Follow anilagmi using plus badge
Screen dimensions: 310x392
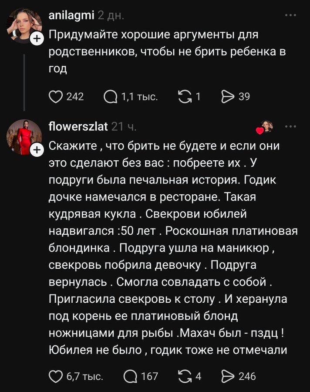[37, 40]
